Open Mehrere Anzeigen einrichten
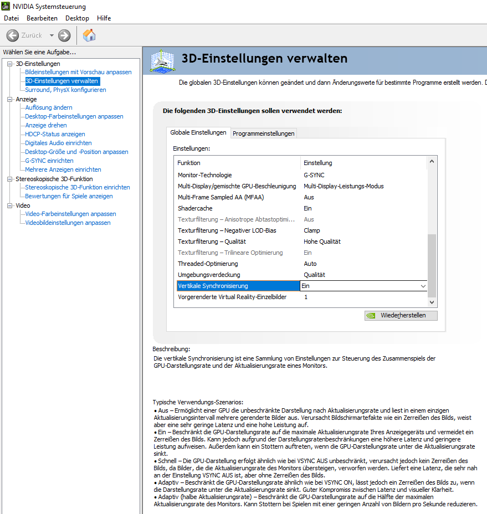The height and width of the screenshot is (514, 487). [x=63, y=169]
